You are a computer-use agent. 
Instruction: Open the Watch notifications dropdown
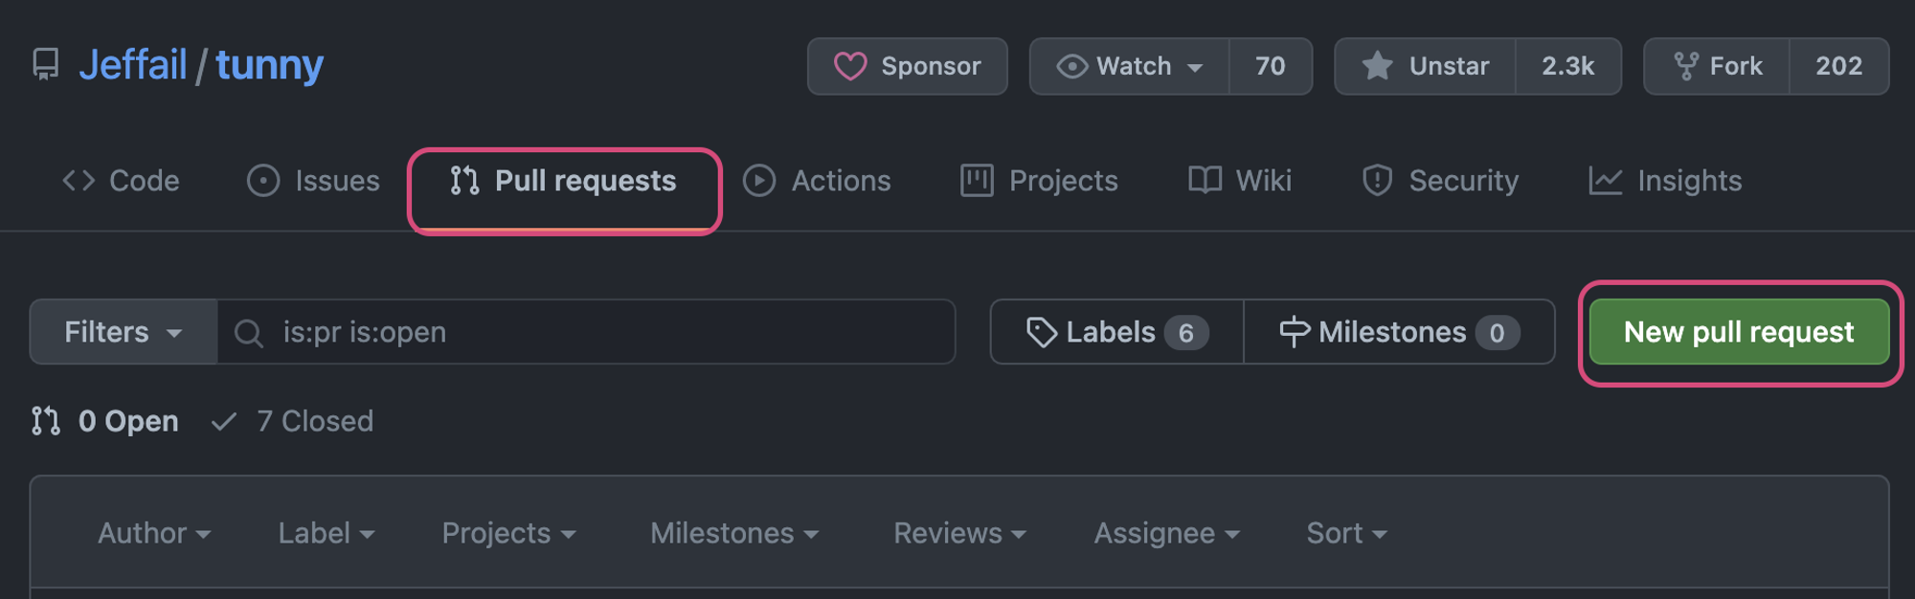pos(1129,66)
